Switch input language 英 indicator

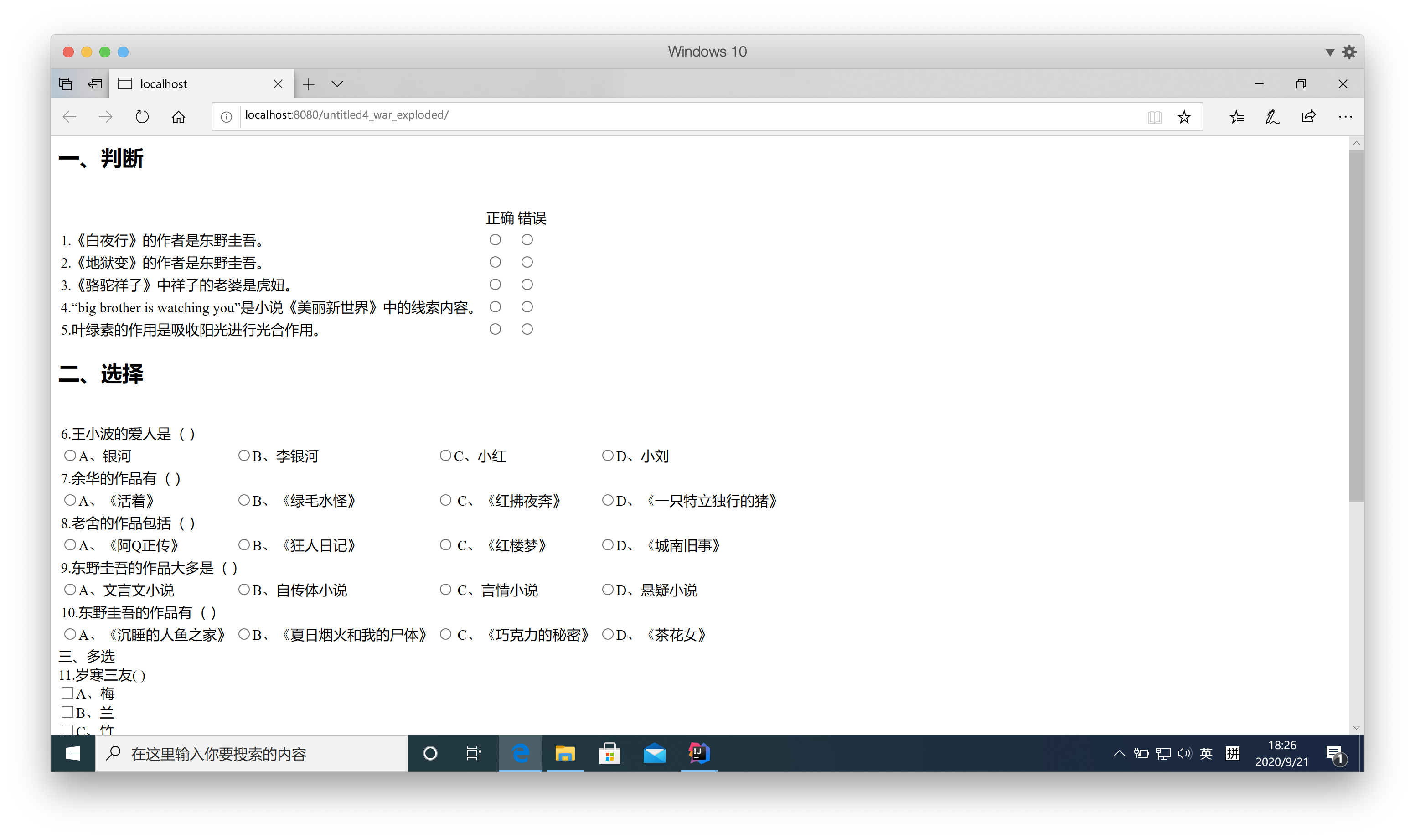pyautogui.click(x=1206, y=754)
